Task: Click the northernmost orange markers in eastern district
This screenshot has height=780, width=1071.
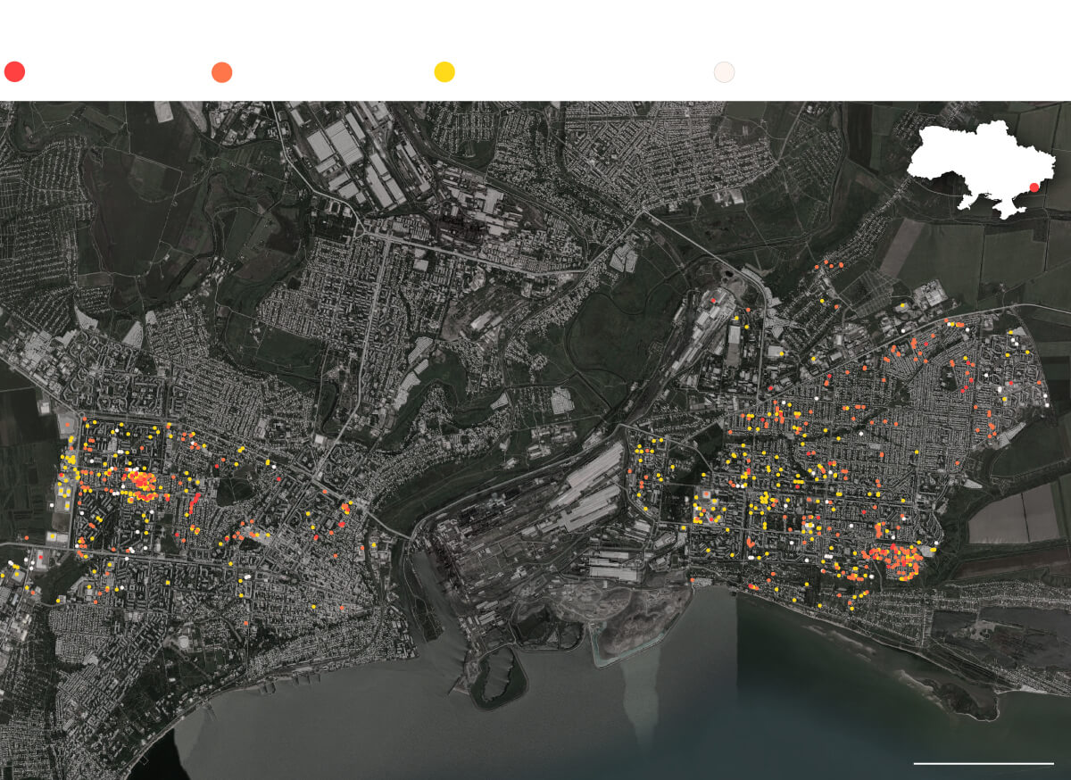Action: coord(830,265)
